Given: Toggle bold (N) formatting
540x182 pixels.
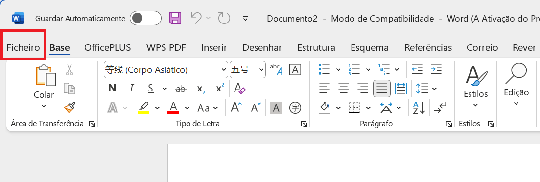Looking at the screenshot, I should coord(112,89).
